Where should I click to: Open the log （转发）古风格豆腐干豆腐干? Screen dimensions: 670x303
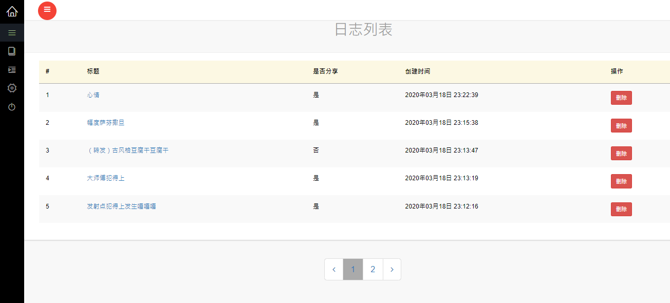tap(127, 150)
